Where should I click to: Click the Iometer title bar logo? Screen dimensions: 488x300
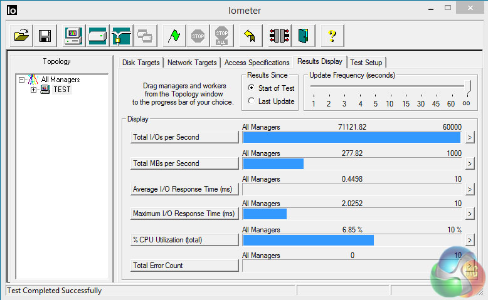12,10
